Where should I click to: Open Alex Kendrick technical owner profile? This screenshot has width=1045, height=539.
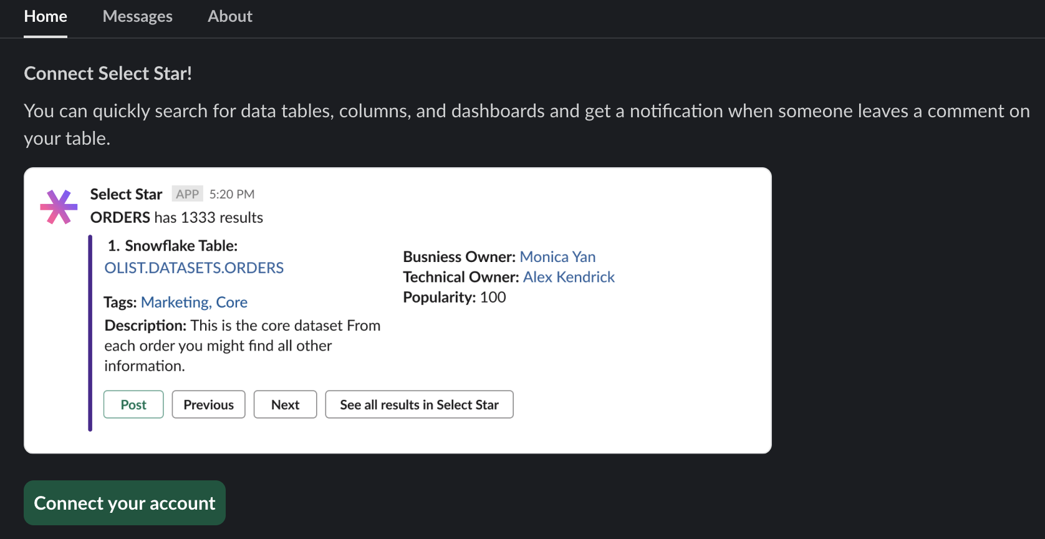pyautogui.click(x=569, y=277)
